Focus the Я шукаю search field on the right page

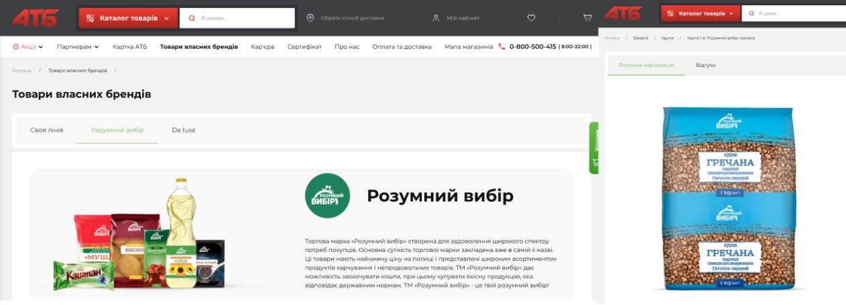(x=794, y=13)
